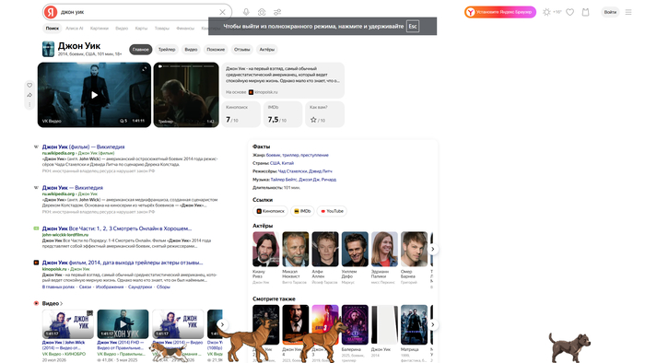This screenshot has width=645, height=363.
Task: Select the Отзывы chip
Action: [x=241, y=50]
